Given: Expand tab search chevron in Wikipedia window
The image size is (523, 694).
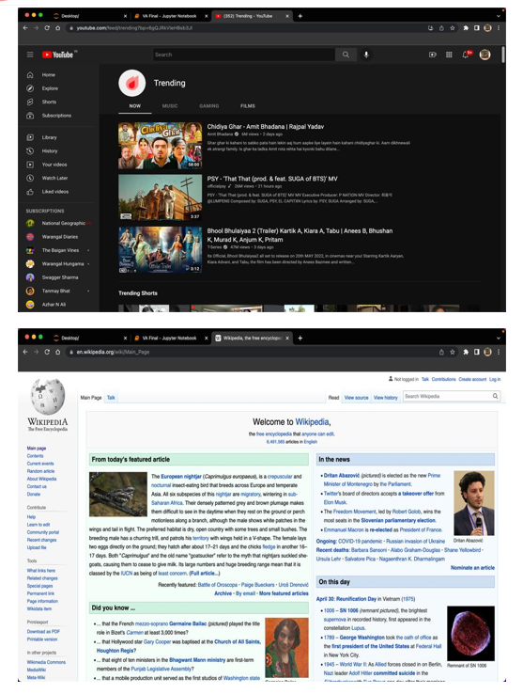Looking at the screenshot, I should pyautogui.click(x=499, y=339).
